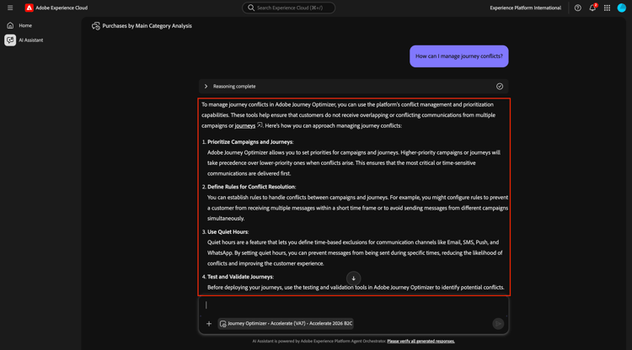Click the citation icon after journeys
632x350 pixels.
[260, 125]
